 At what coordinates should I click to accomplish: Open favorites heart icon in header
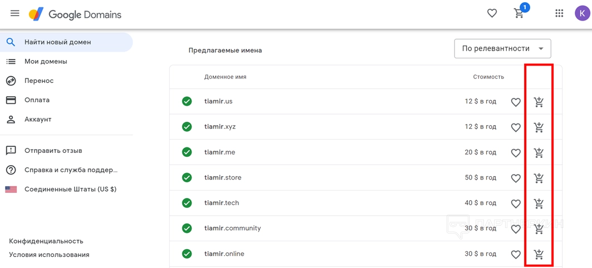tap(492, 13)
